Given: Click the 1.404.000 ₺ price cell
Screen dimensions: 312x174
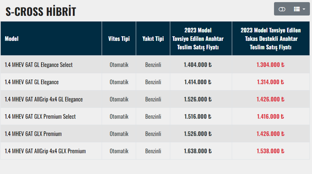Looking at the screenshot, I should coord(197,65).
